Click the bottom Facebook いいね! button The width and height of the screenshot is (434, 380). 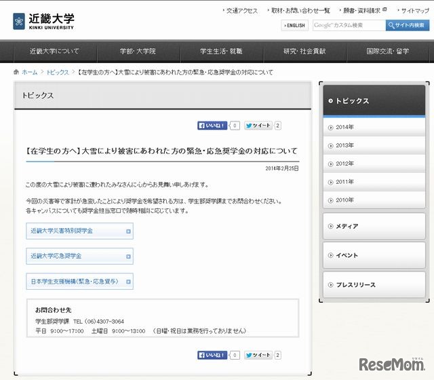pyautogui.click(x=212, y=355)
